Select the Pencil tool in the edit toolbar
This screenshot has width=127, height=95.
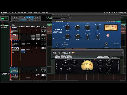pos(38,17)
